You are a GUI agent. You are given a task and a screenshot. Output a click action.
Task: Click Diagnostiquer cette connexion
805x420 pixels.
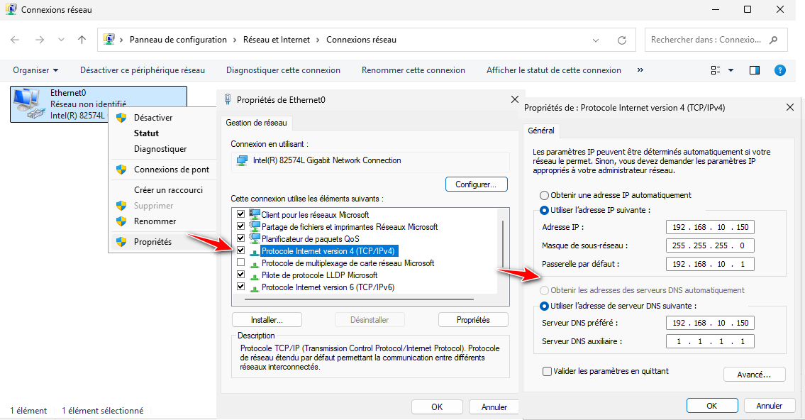[283, 70]
